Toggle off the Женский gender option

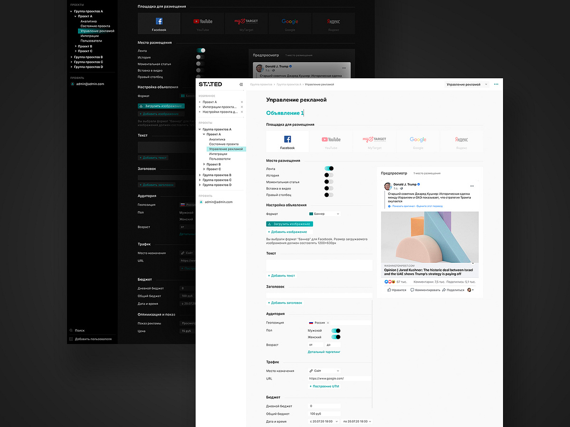tap(337, 337)
